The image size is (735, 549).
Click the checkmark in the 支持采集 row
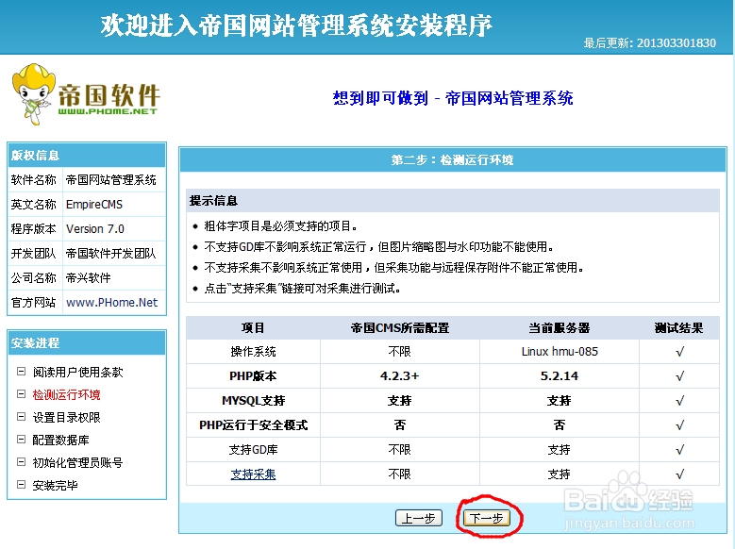679,474
